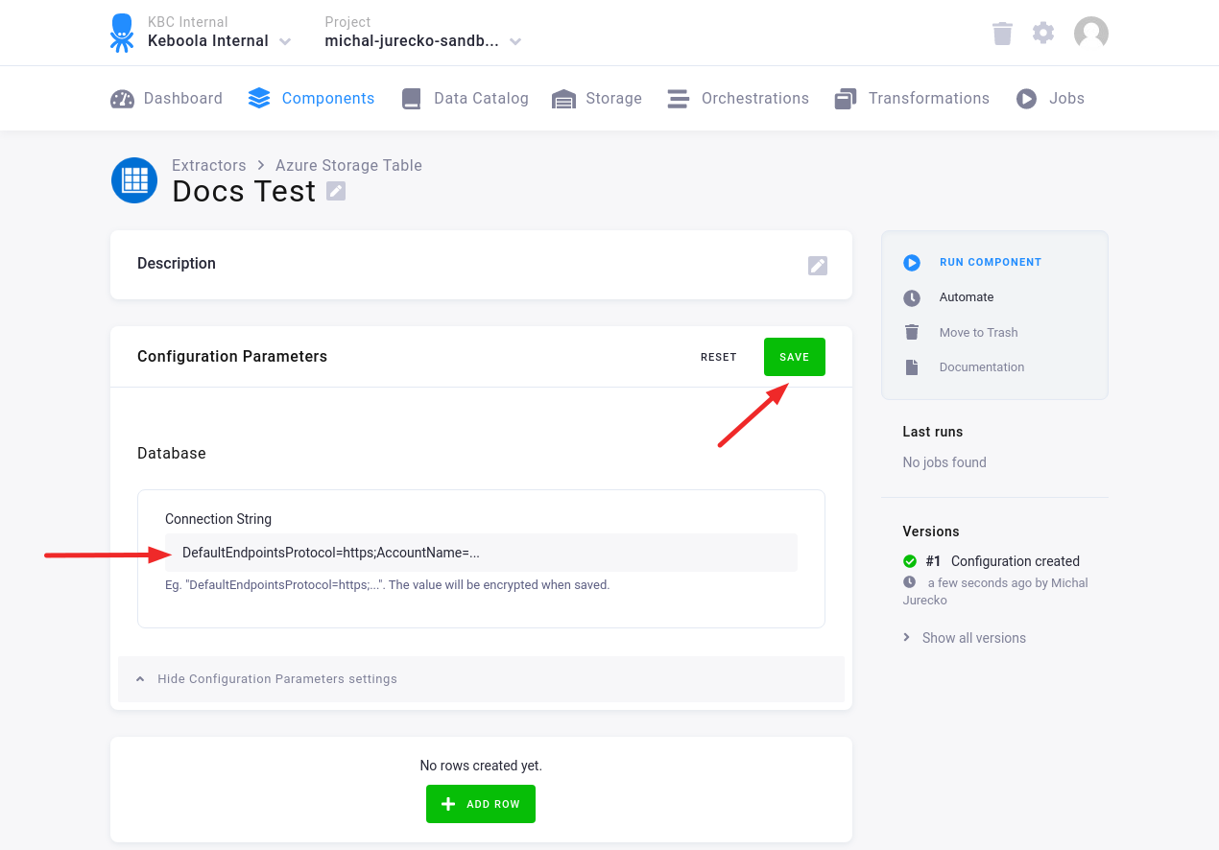Click the Components layers icon
1219x850 pixels.
pos(259,99)
